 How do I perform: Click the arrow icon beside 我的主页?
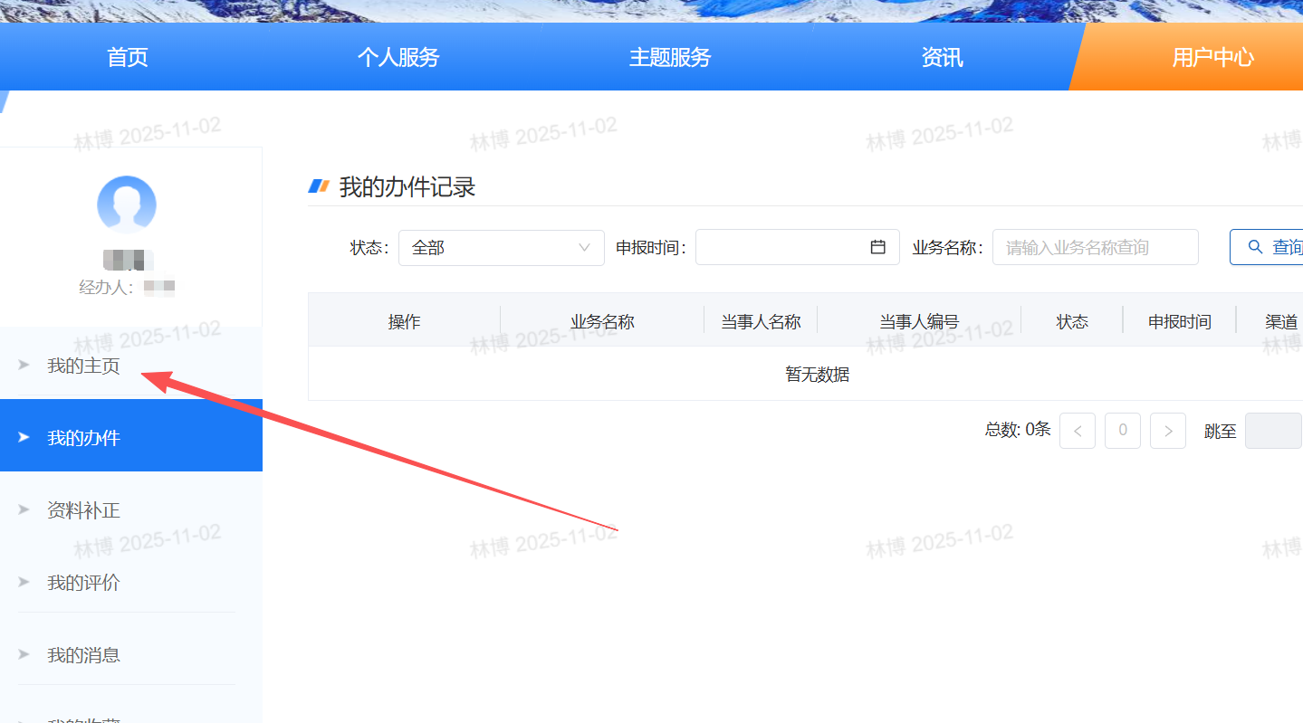(x=24, y=366)
